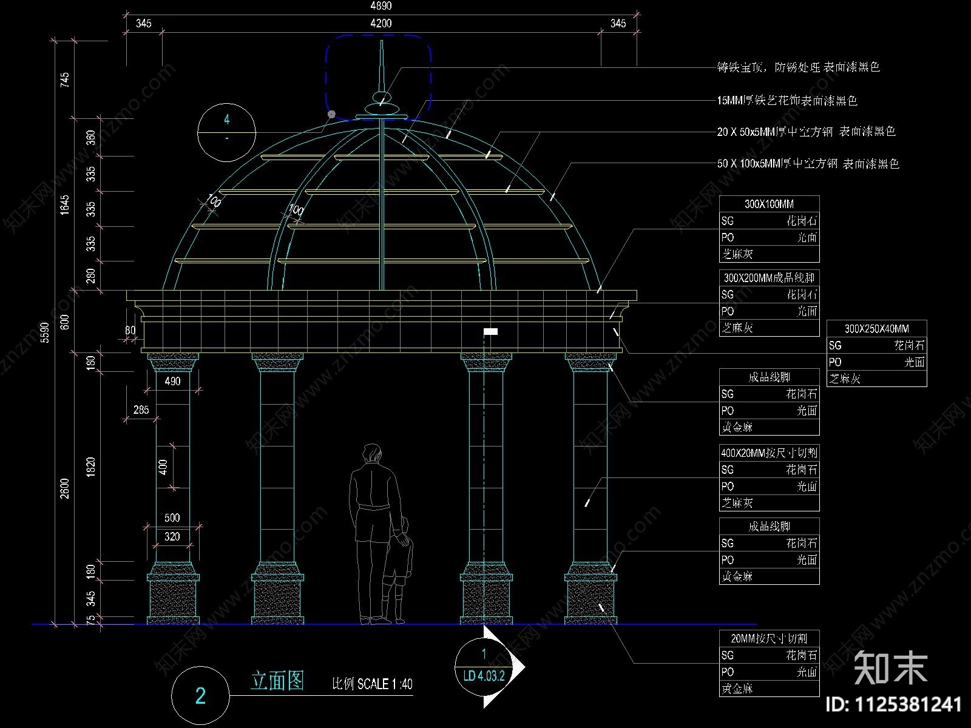This screenshot has height=728, width=971.
Task: Click the 75 base dimension text
Action: [x=91, y=620]
